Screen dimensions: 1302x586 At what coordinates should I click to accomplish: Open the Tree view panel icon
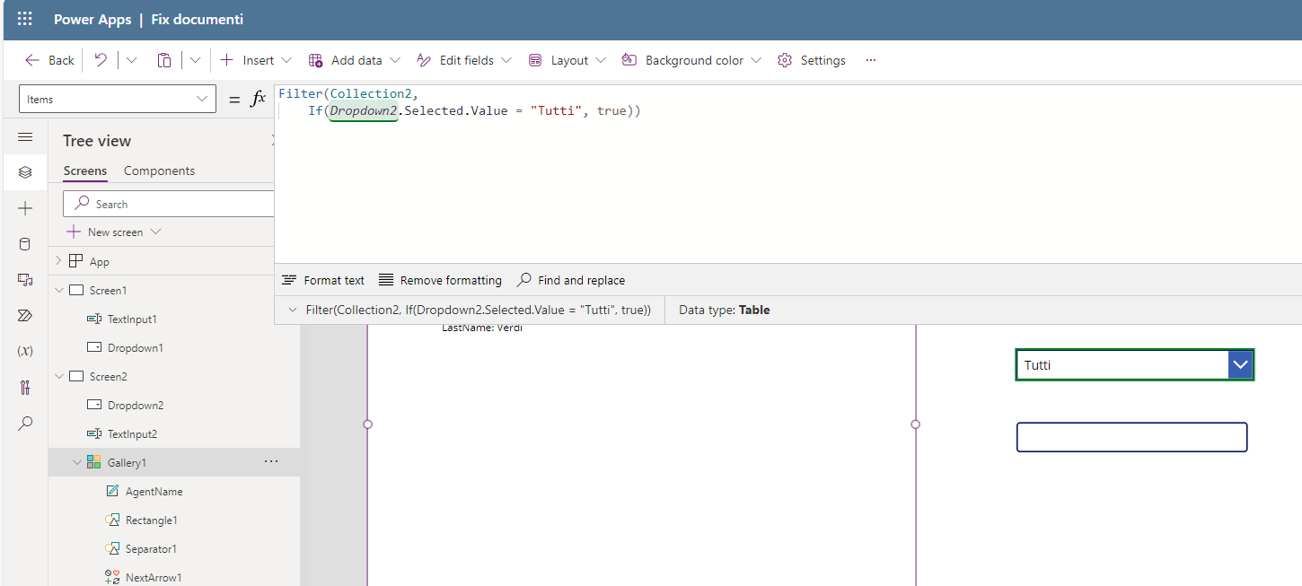[x=25, y=171]
